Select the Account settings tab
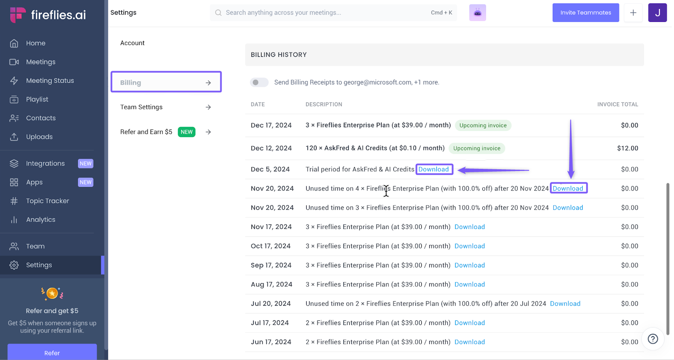The height and width of the screenshot is (360, 674). pyautogui.click(x=132, y=43)
